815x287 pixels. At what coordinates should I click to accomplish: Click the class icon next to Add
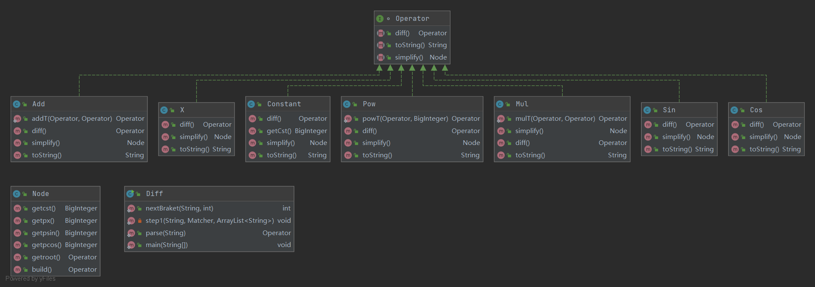pos(17,104)
